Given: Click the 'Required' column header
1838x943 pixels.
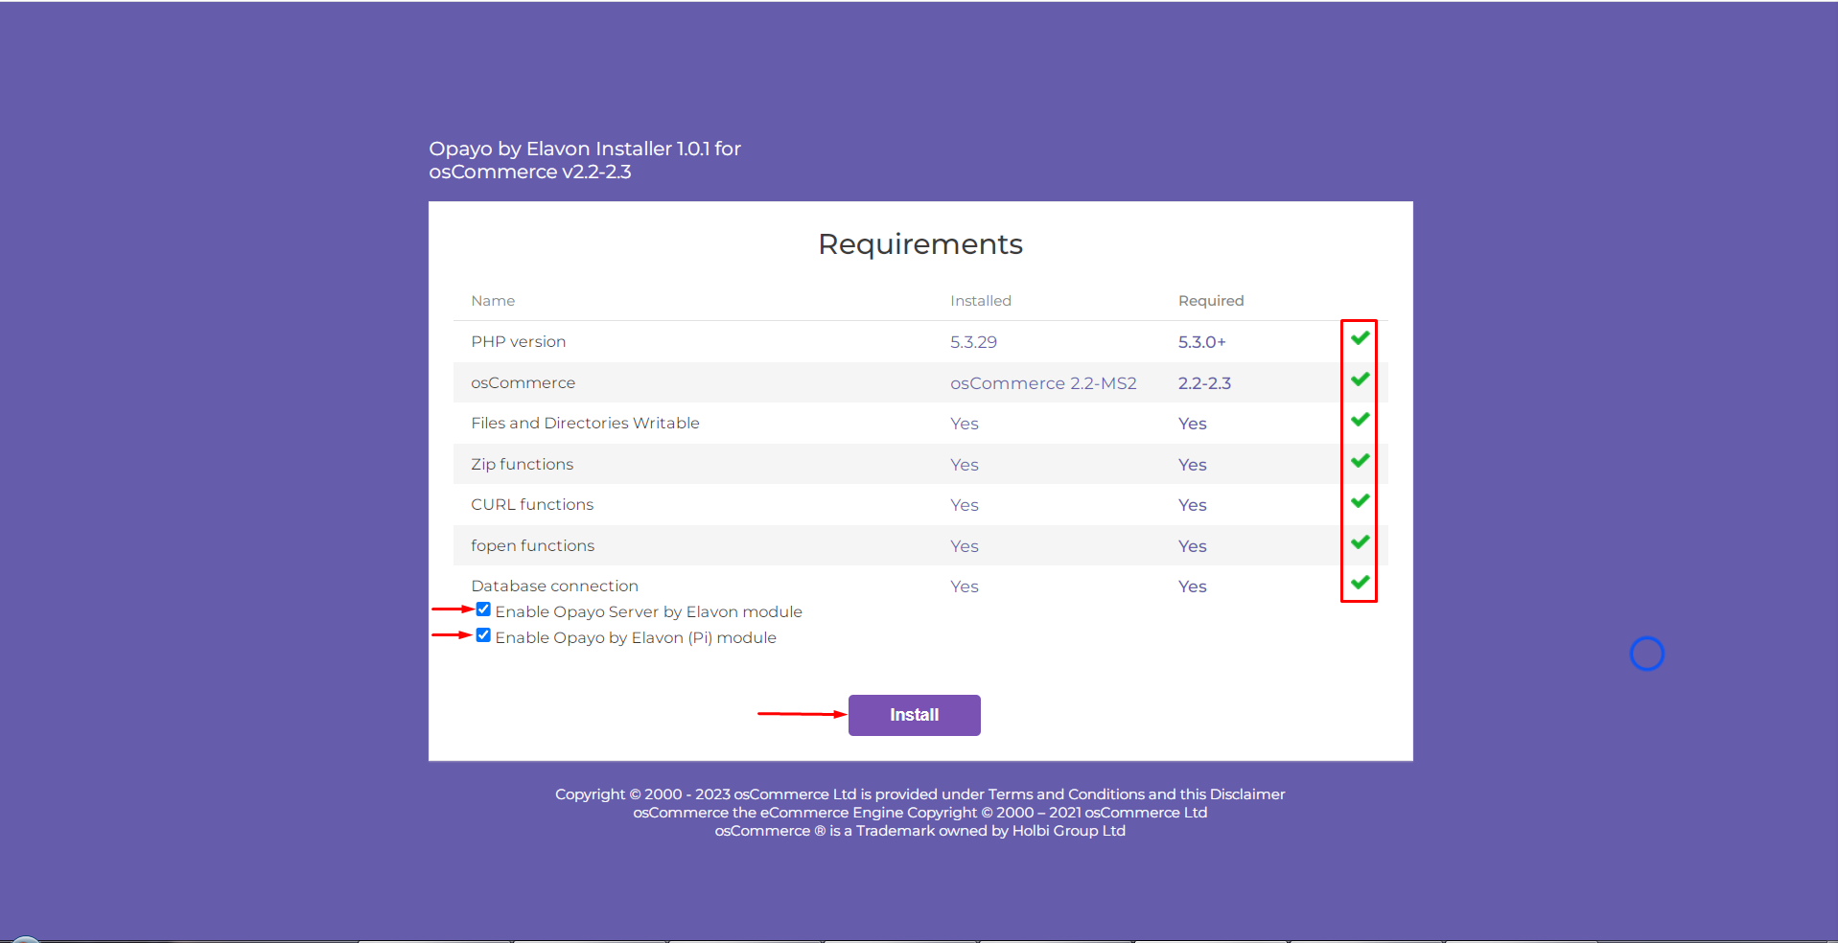Looking at the screenshot, I should pyautogui.click(x=1211, y=301).
